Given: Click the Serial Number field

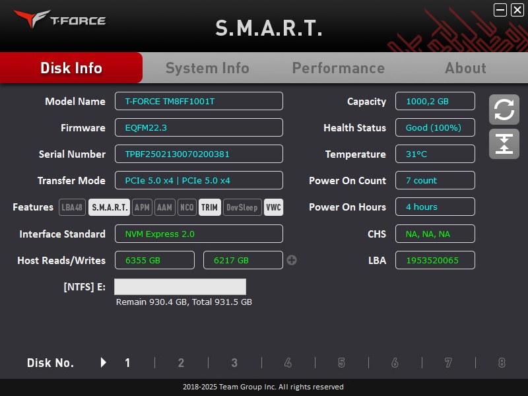Looking at the screenshot, I should click(199, 154).
